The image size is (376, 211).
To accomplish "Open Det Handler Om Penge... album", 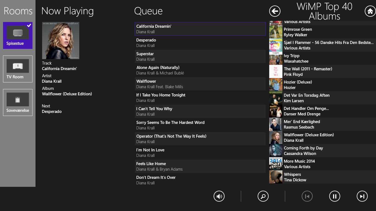I will point(323,111).
